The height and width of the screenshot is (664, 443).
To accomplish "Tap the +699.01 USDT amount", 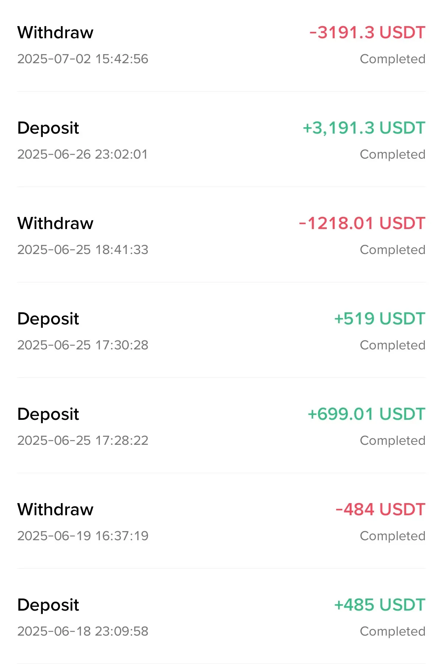I will [x=367, y=414].
